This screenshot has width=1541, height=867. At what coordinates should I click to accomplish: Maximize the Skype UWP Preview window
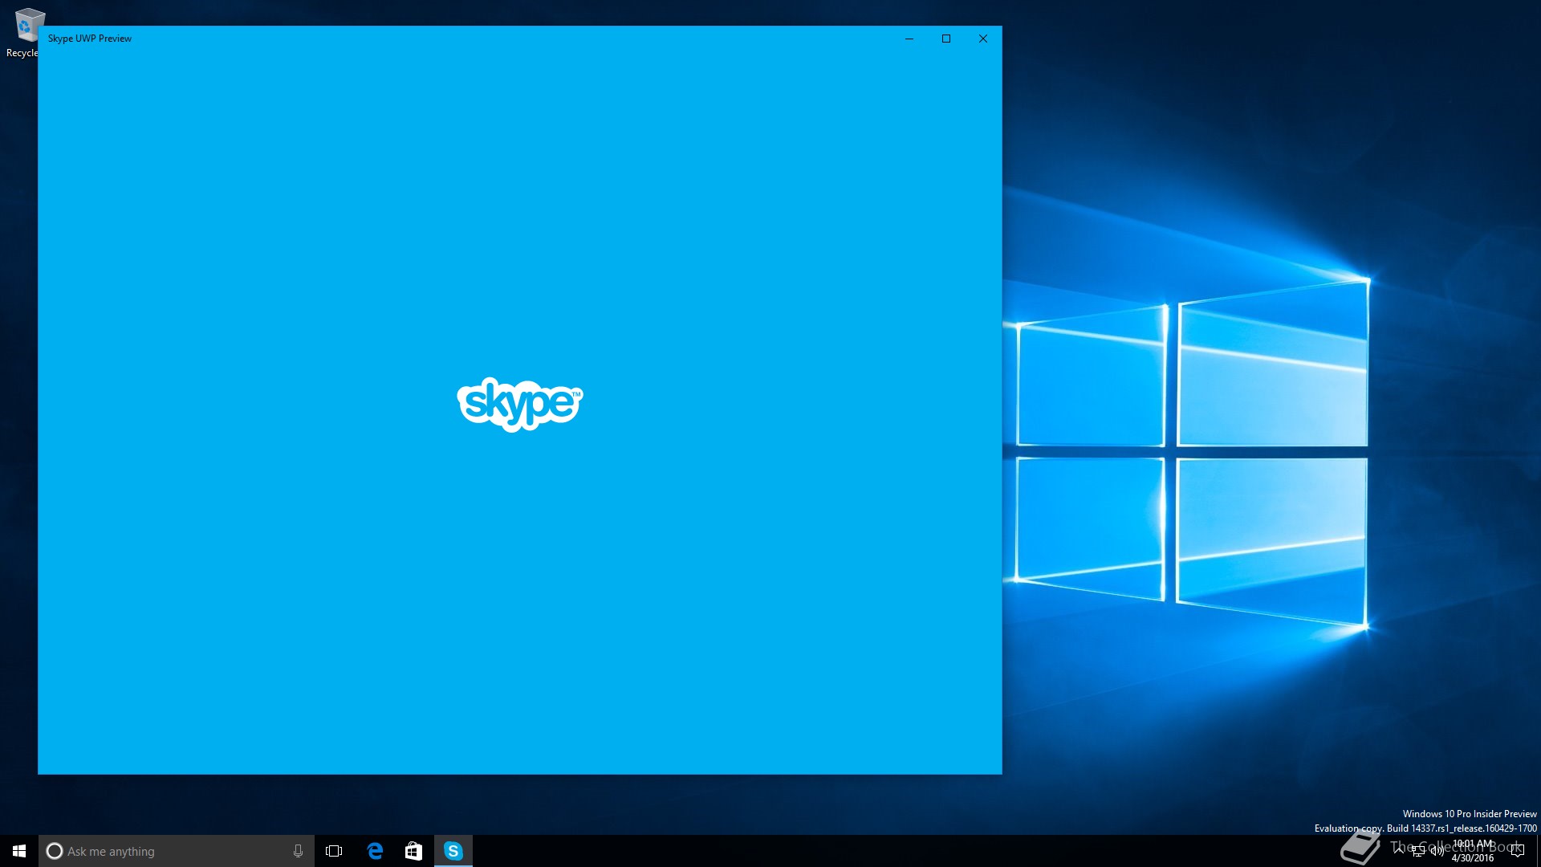[x=946, y=39]
